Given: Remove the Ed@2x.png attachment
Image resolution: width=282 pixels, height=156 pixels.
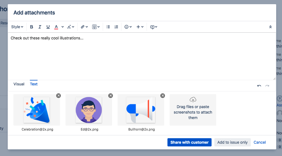Looking at the screenshot, I should pyautogui.click(x=110, y=96).
